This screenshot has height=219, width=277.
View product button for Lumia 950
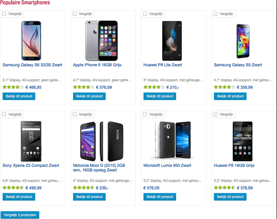tap(160, 197)
